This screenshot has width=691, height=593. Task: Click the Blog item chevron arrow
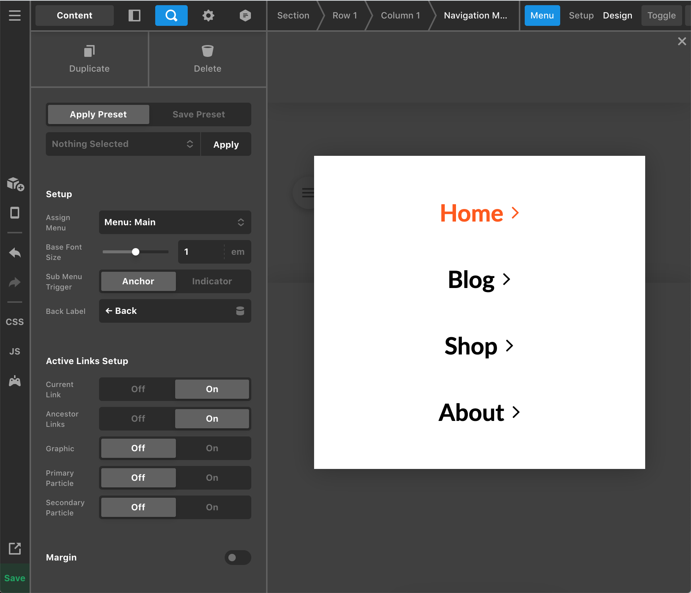pos(507,279)
